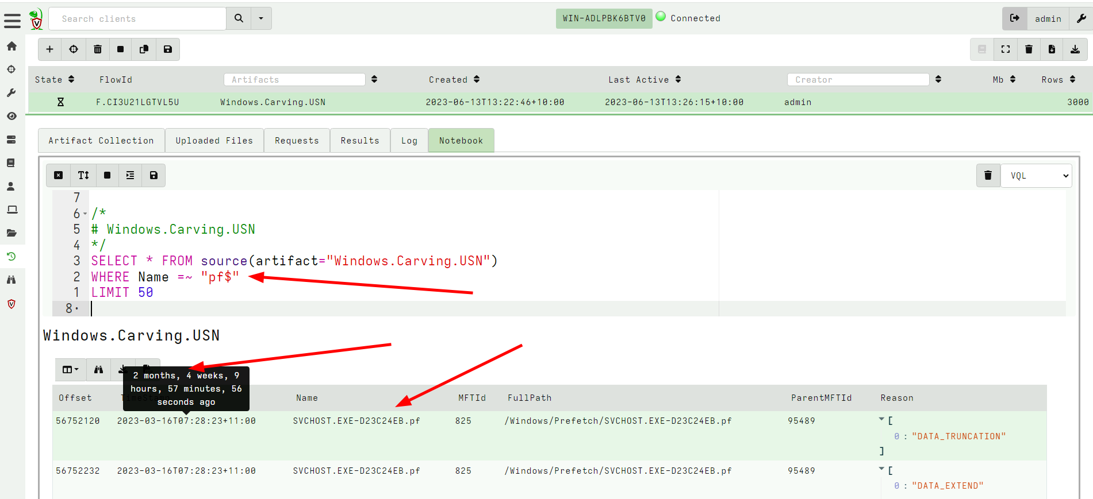Click the copy collection icon

click(144, 49)
